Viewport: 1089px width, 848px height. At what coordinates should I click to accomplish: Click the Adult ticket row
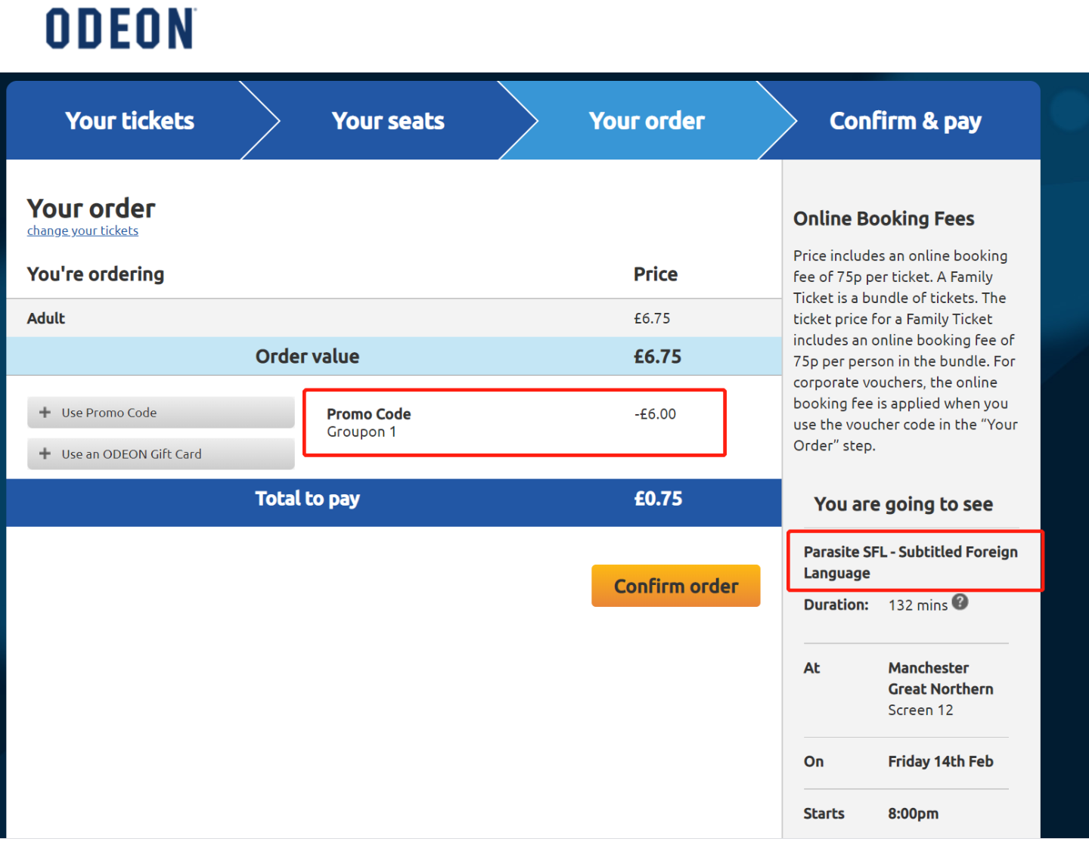(x=393, y=318)
